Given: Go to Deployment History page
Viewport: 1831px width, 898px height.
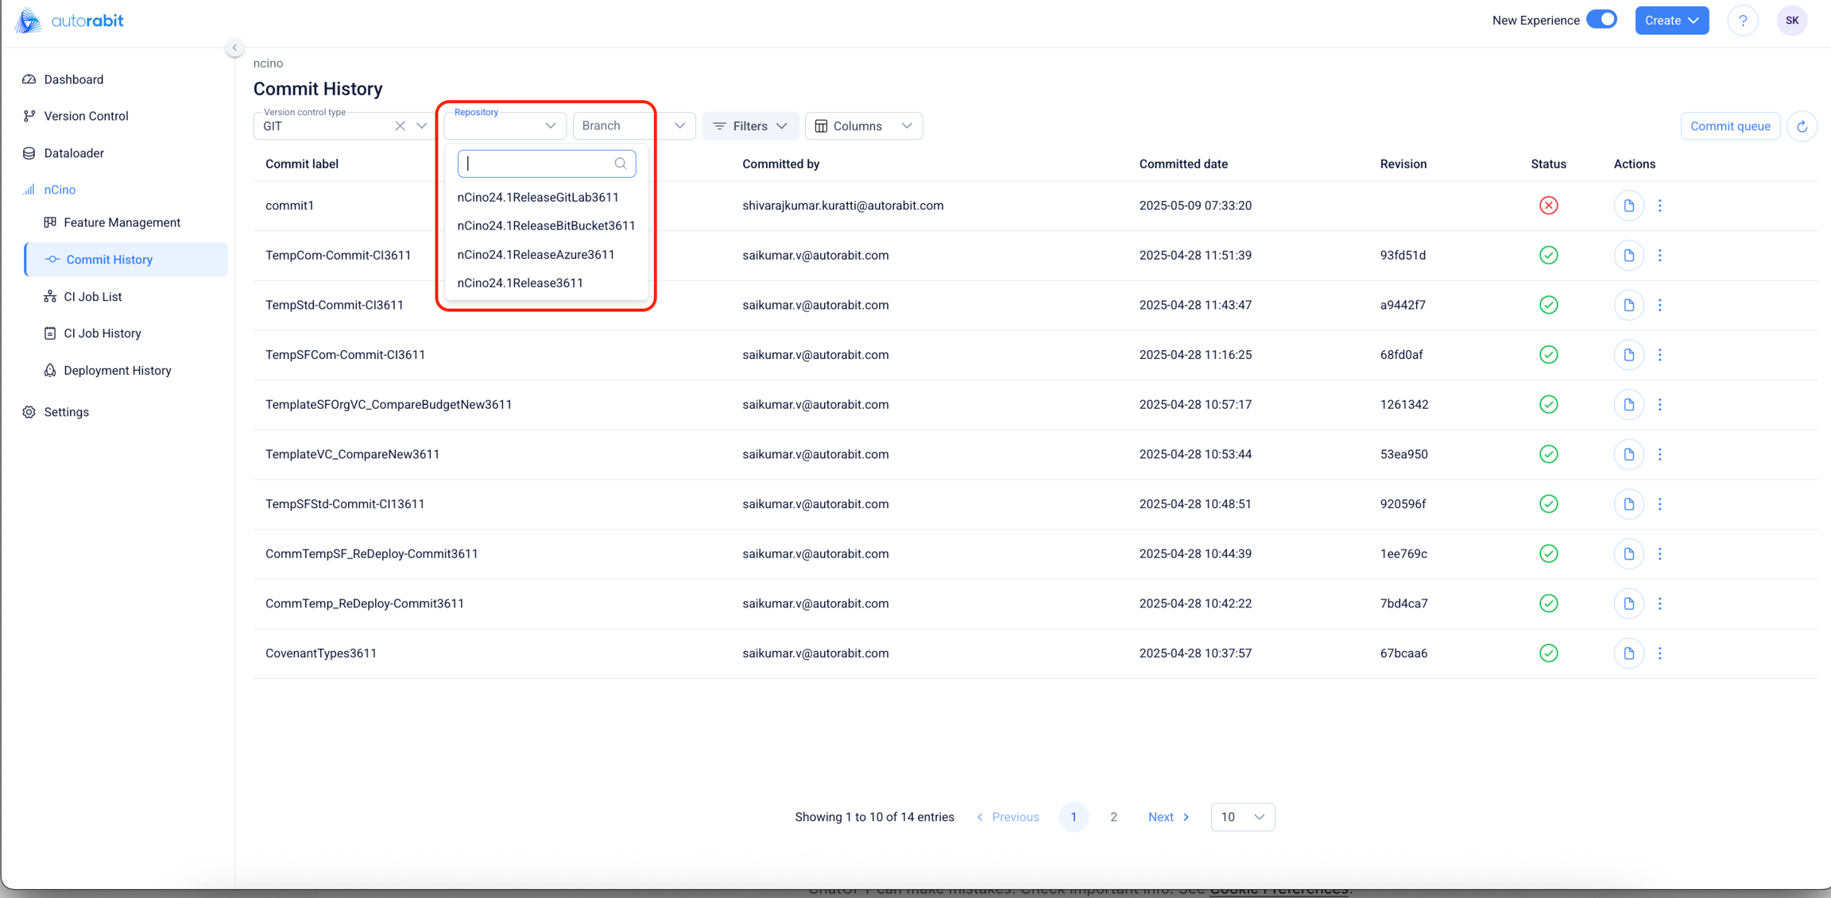Looking at the screenshot, I should coord(117,371).
